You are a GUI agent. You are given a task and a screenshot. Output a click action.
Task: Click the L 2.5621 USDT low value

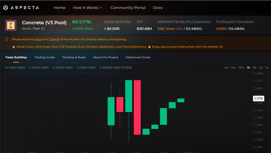[86, 68]
